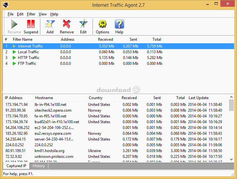Click the 0.113 Mb Local Traffic total
This screenshot has width=237, height=179.
[154, 52]
